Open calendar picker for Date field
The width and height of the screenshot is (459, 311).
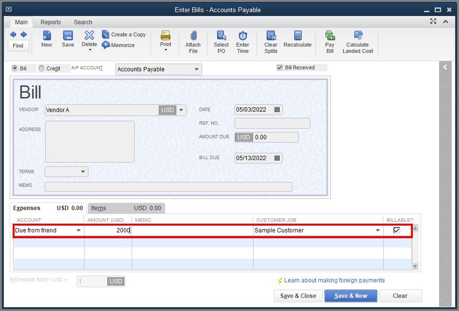277,110
